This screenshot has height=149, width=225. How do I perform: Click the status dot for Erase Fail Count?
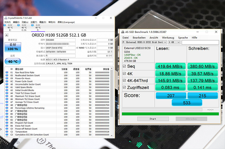(x=7, y=126)
